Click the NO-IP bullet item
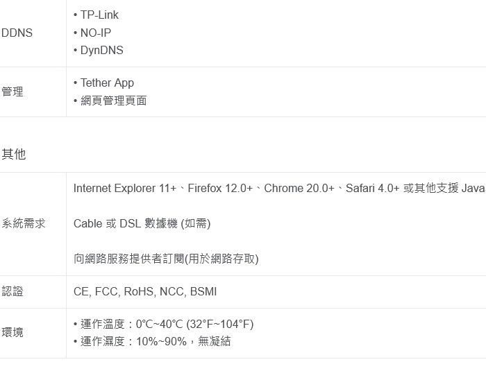Viewport: 486px width, 380px height. (x=95, y=33)
